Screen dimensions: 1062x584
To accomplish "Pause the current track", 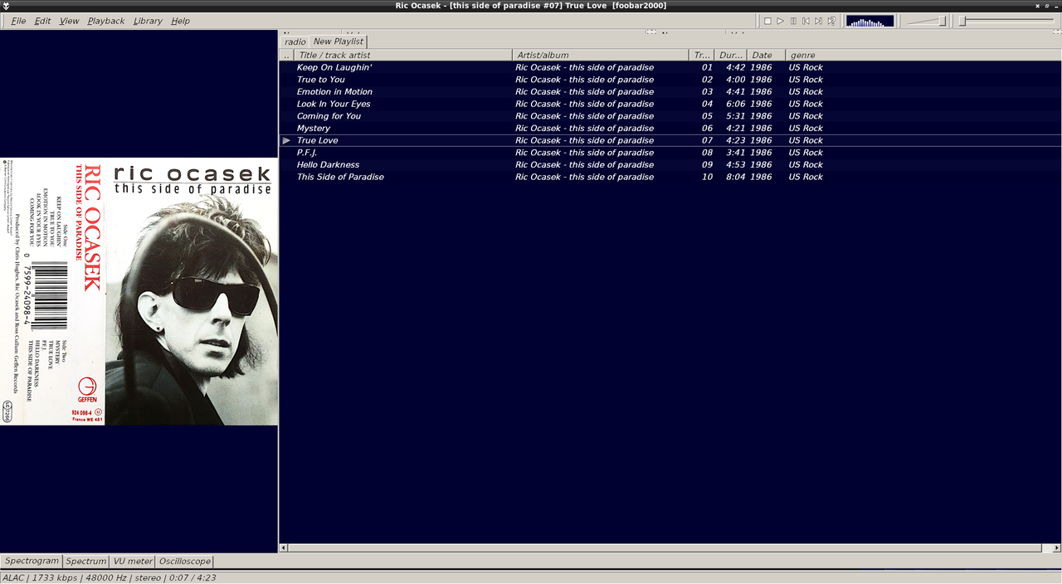I will click(x=793, y=21).
